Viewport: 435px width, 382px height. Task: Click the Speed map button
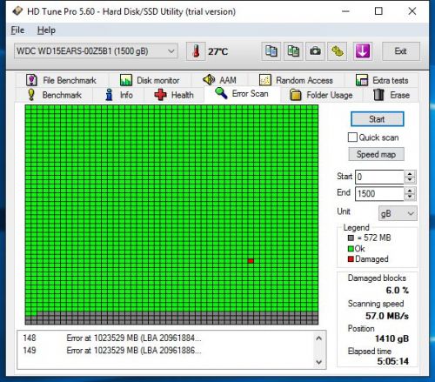coord(376,154)
